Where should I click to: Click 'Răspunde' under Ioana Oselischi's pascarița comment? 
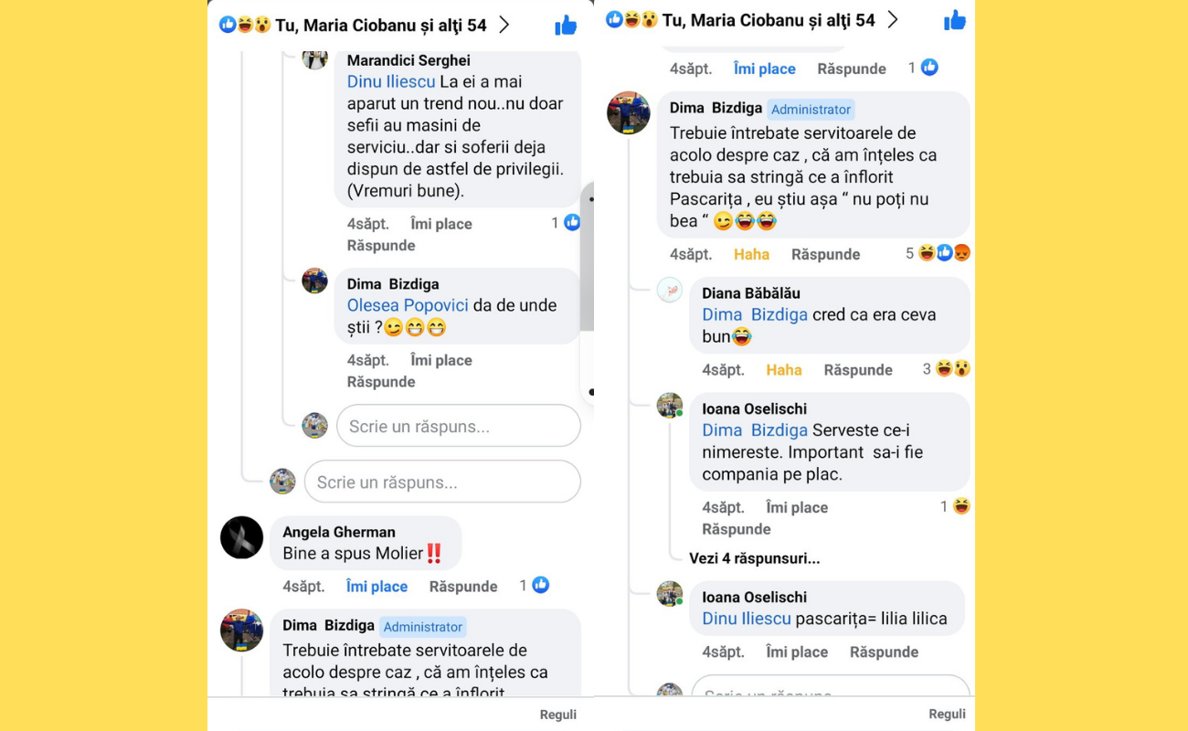click(884, 652)
